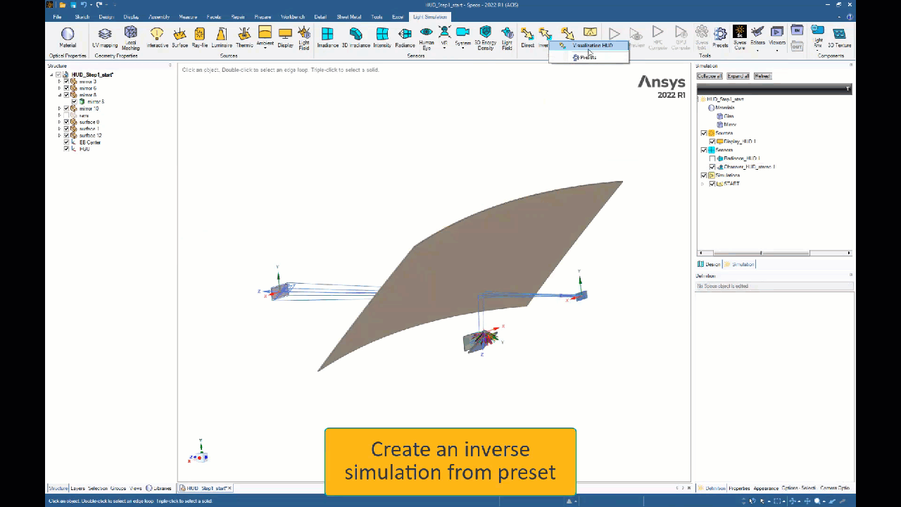Open the Presets tool with gear icon

click(720, 37)
